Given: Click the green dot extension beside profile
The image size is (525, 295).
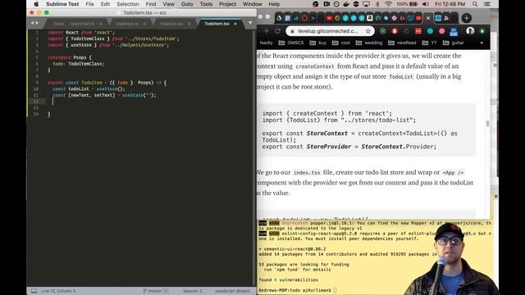Looking at the screenshot, I should [x=482, y=31].
